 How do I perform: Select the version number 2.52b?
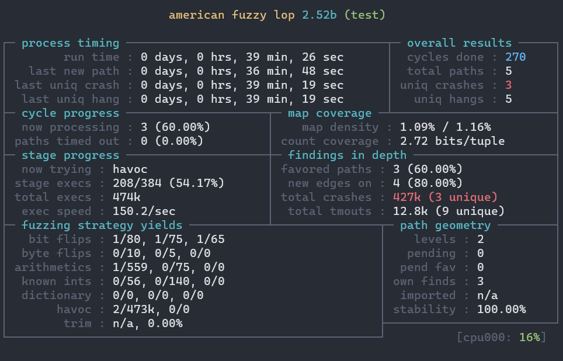click(319, 15)
